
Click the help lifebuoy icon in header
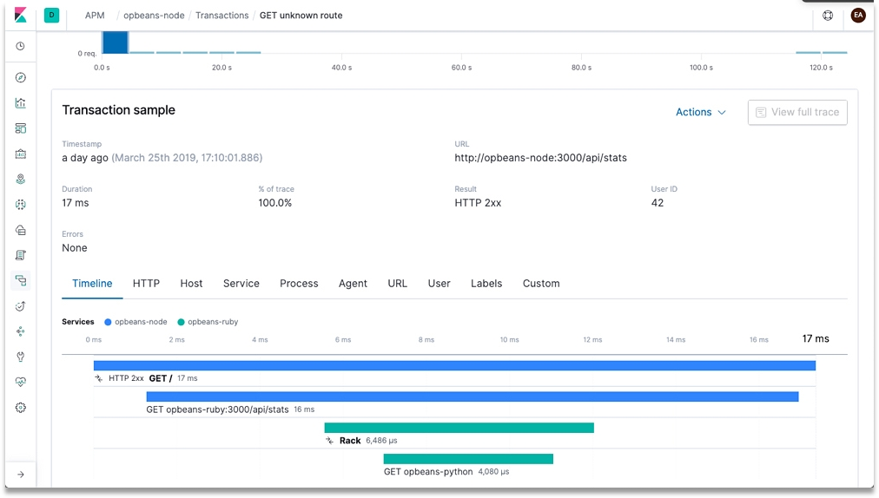click(x=828, y=16)
